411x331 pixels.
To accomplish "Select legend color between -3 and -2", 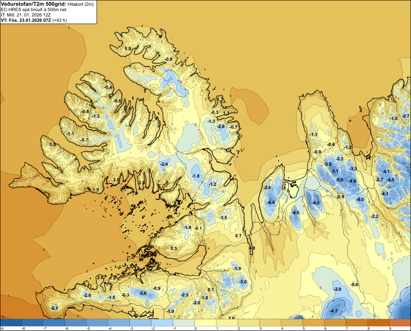I will click(x=141, y=322).
